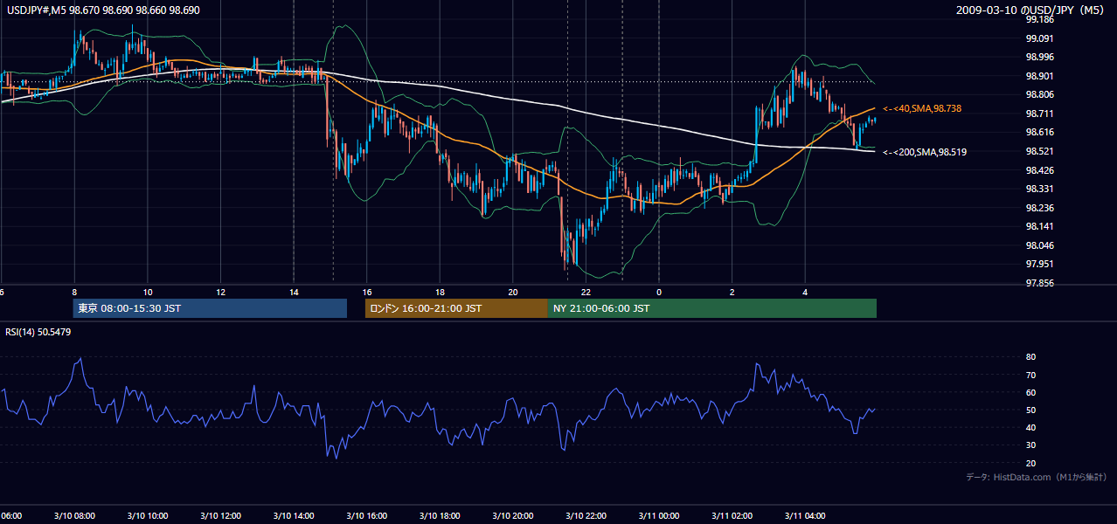Click price axis value 98.616
This screenshot has height=524, width=1117.
pyautogui.click(x=1040, y=132)
